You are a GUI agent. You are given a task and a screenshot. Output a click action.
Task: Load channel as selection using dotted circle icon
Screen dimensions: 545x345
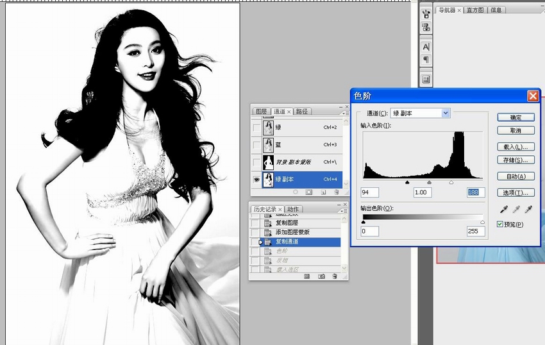click(x=295, y=192)
